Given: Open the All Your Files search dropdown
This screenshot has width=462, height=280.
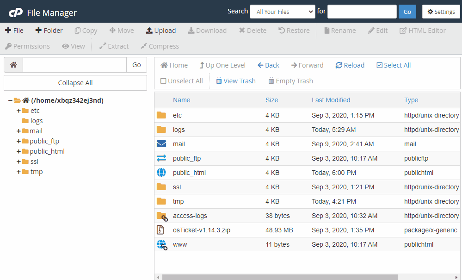Looking at the screenshot, I should pos(282,12).
